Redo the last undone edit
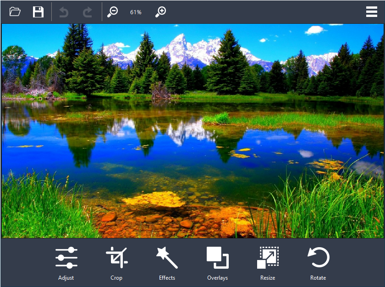Viewport: 385px width, 287px height. pyautogui.click(x=88, y=12)
